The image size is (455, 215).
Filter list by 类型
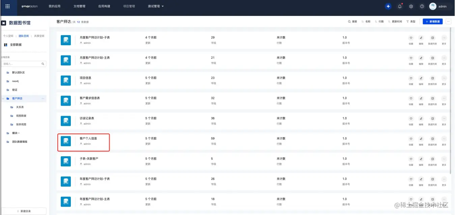click(x=411, y=22)
